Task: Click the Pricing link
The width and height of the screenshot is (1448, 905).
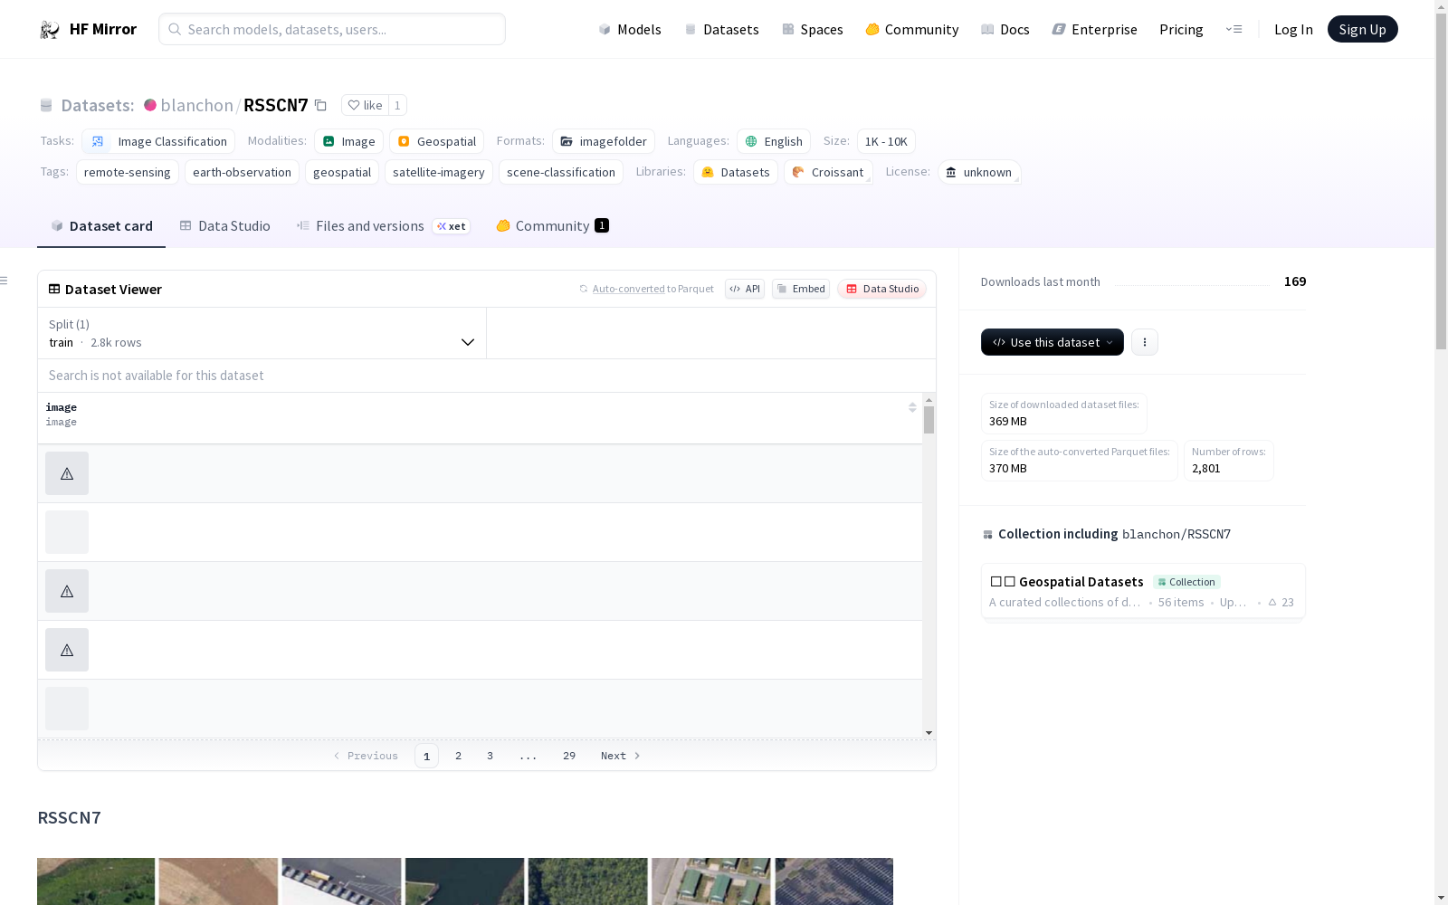Action: (x=1181, y=30)
